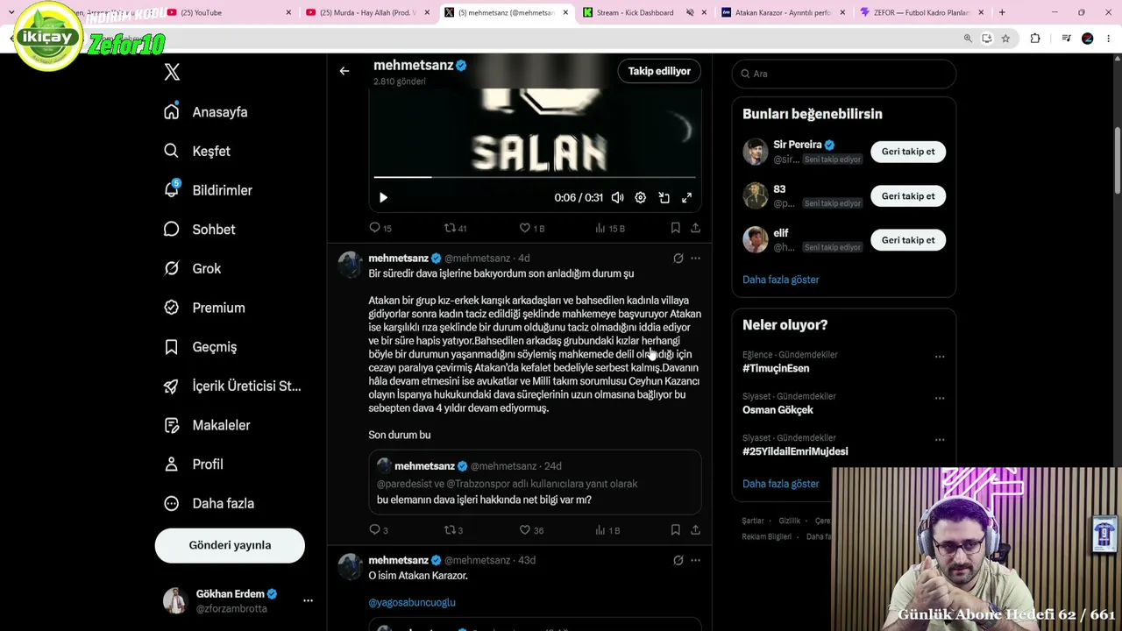
Task: Seek along the video progress bar
Action: pos(535,177)
